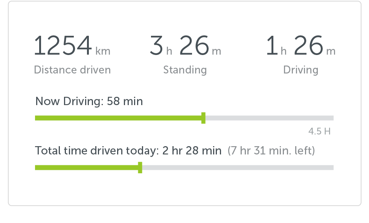Click the km unit label

point(103,51)
